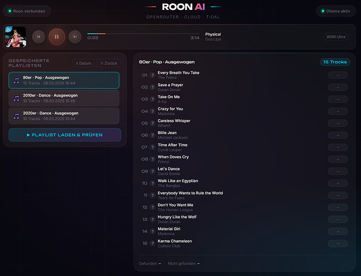Image resolution: width=361 pixels, height=276 pixels.
Task: Click status pill for Take On Me
Action: 338,99
